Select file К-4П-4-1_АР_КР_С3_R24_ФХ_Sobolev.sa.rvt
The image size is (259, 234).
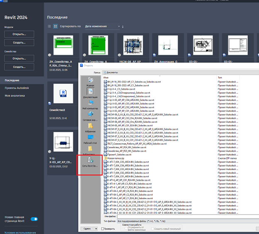(129, 184)
